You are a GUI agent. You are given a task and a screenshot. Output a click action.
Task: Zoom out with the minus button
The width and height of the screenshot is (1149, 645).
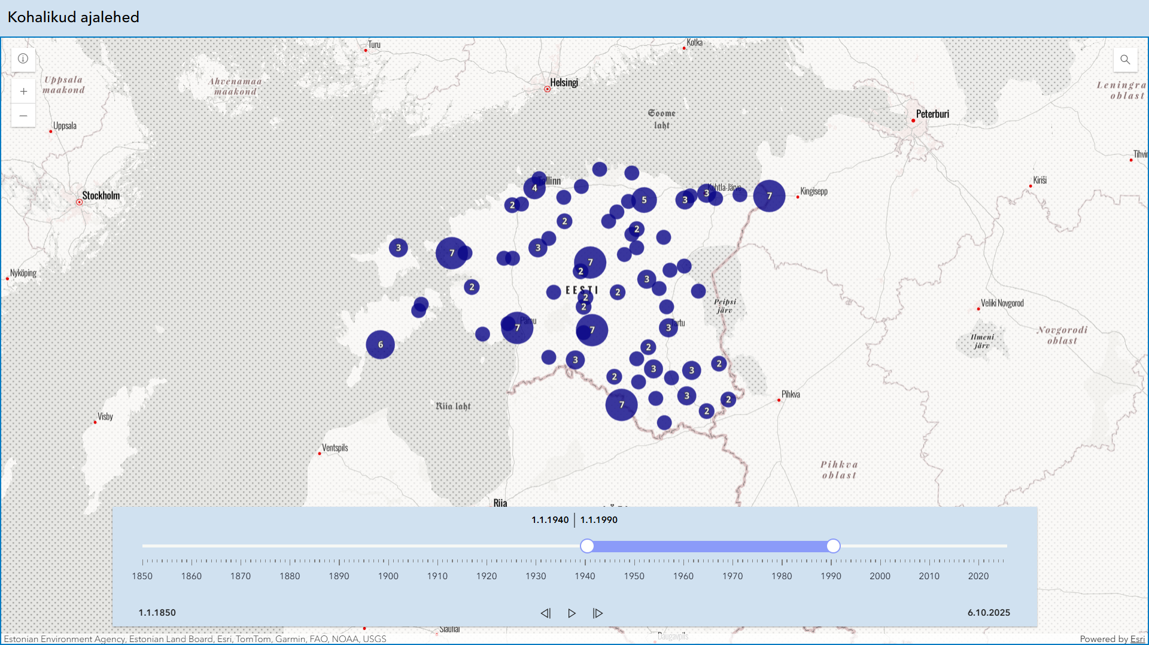tap(23, 115)
